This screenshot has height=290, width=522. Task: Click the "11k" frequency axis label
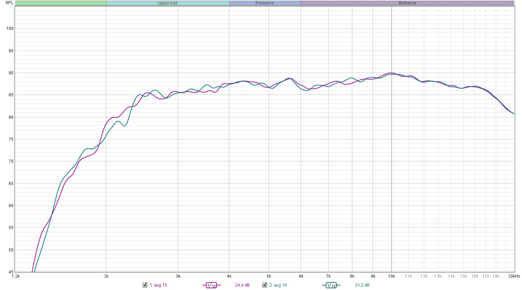(408, 276)
